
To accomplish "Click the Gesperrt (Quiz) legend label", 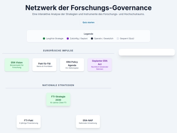I will coord(127,38).
